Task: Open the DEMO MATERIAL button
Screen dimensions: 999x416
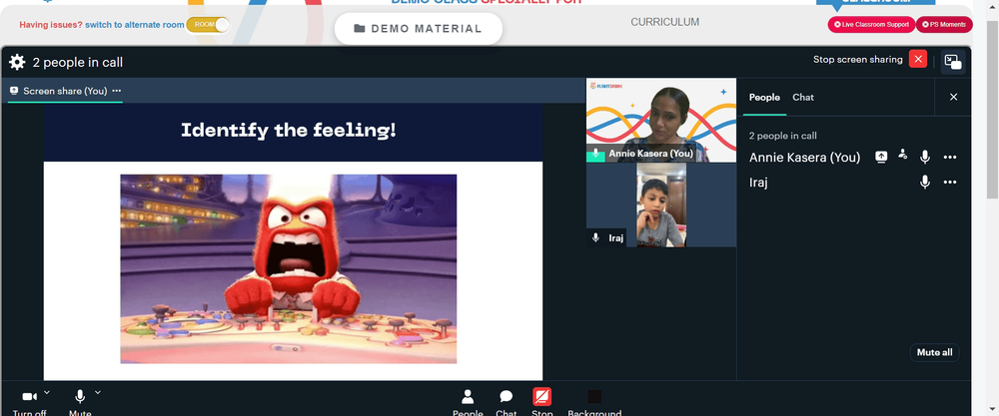Action: (x=419, y=29)
